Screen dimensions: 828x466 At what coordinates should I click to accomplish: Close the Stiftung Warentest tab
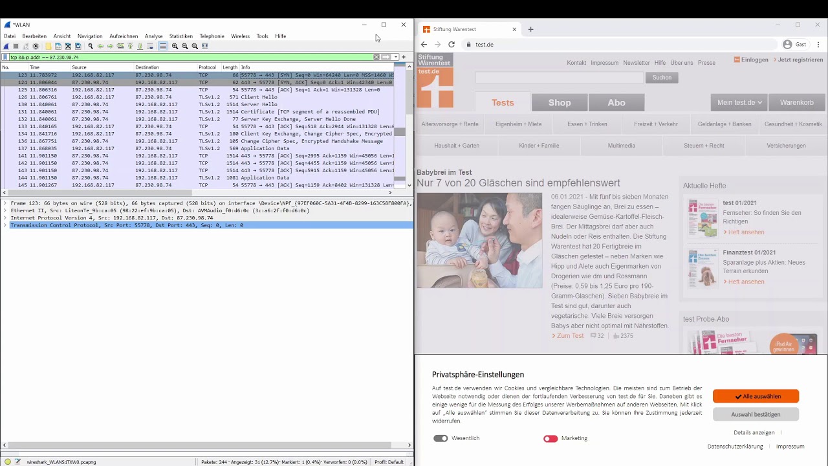click(514, 29)
